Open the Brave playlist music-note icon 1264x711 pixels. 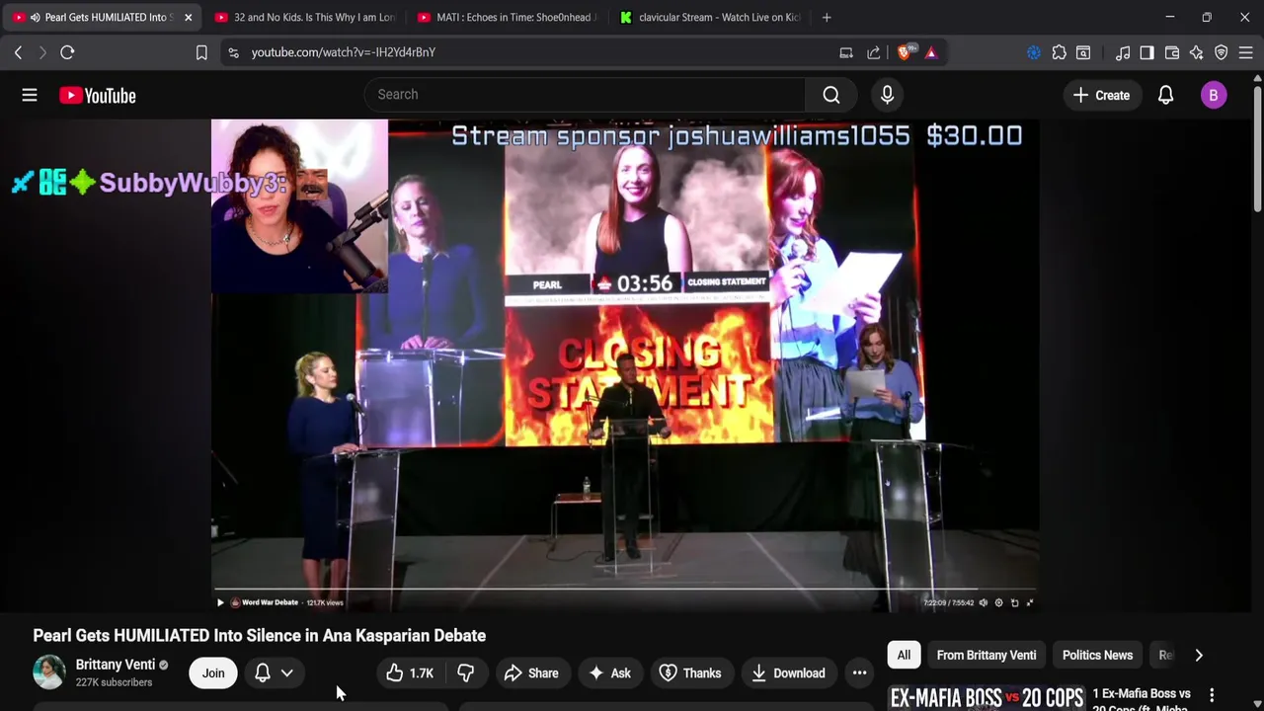pos(1123,52)
